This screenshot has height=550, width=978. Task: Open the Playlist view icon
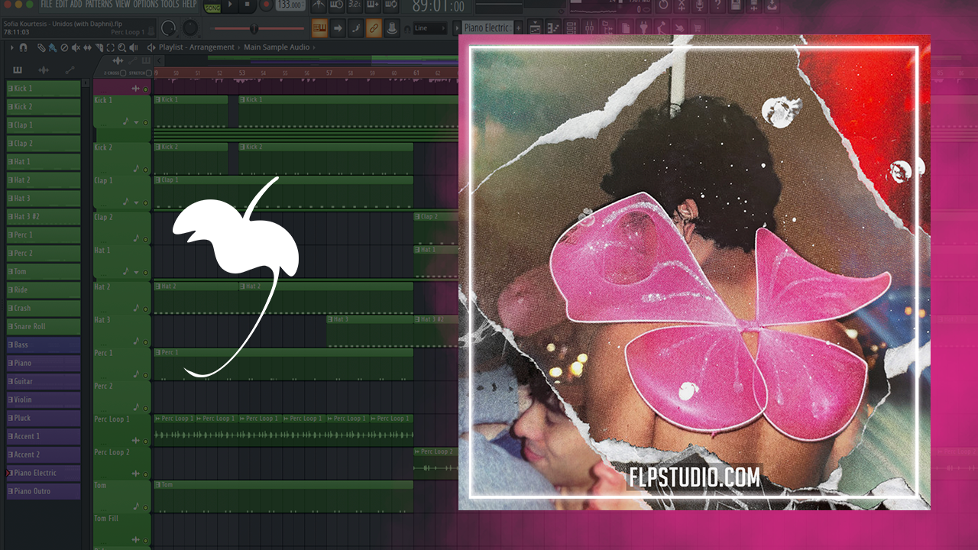535,28
